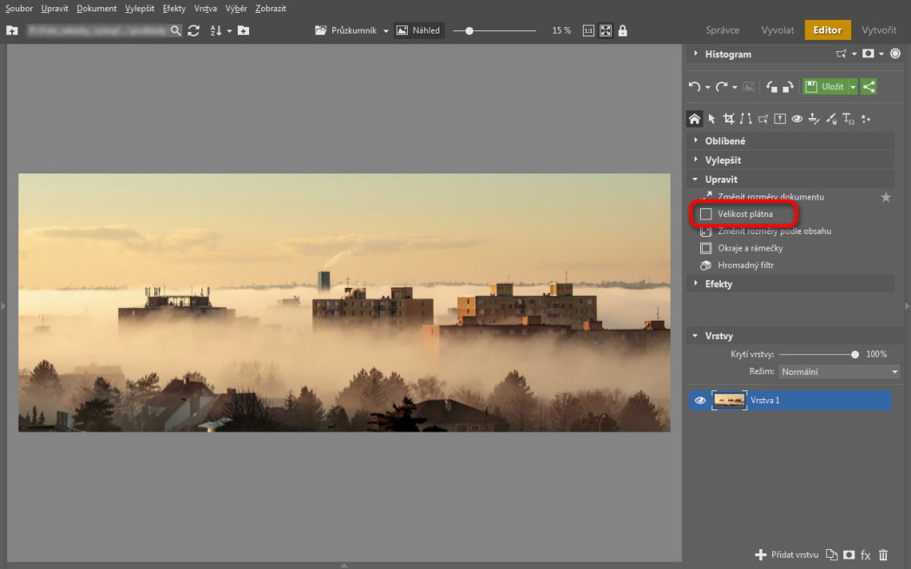
Task: Select the Crop tool icon
Action: click(x=729, y=119)
